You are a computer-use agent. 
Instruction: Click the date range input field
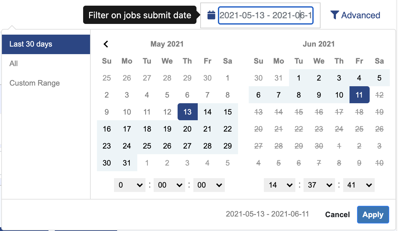coord(266,15)
